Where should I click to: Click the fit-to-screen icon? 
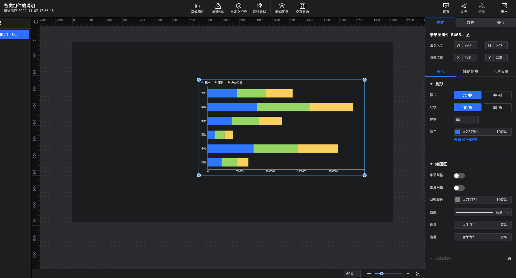[418, 274]
